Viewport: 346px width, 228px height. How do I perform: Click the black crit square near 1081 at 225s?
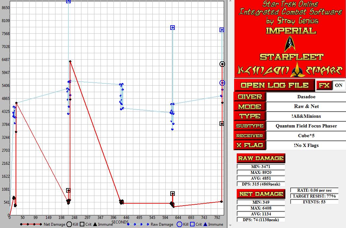[68, 190]
